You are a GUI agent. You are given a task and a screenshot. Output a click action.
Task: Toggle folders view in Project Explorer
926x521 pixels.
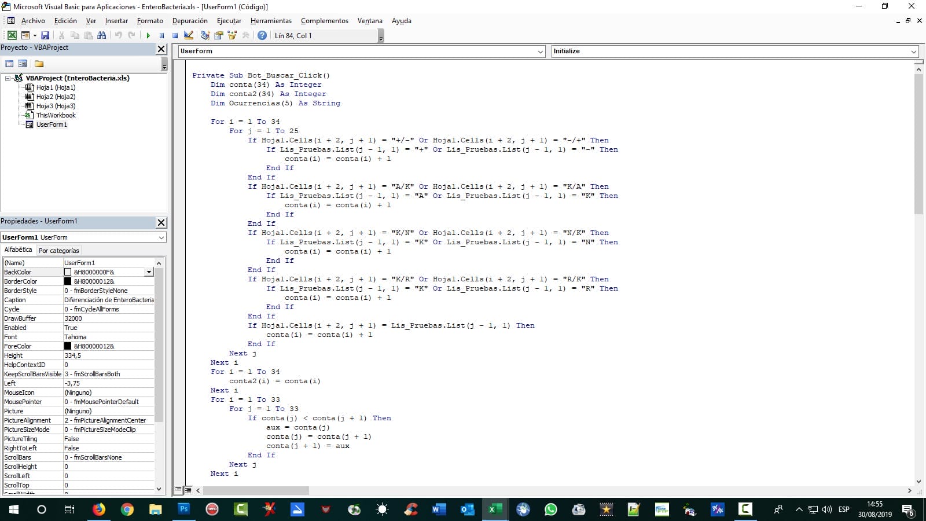tap(39, 64)
